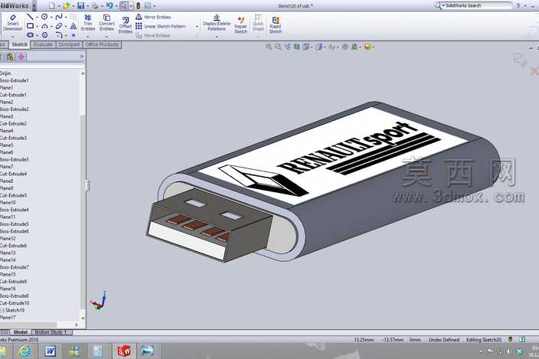Select the Sketch Fillet tool
The height and width of the screenshot is (359, 539).
pyautogui.click(x=59, y=34)
